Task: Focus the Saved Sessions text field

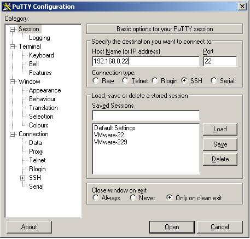Action: (x=146, y=115)
